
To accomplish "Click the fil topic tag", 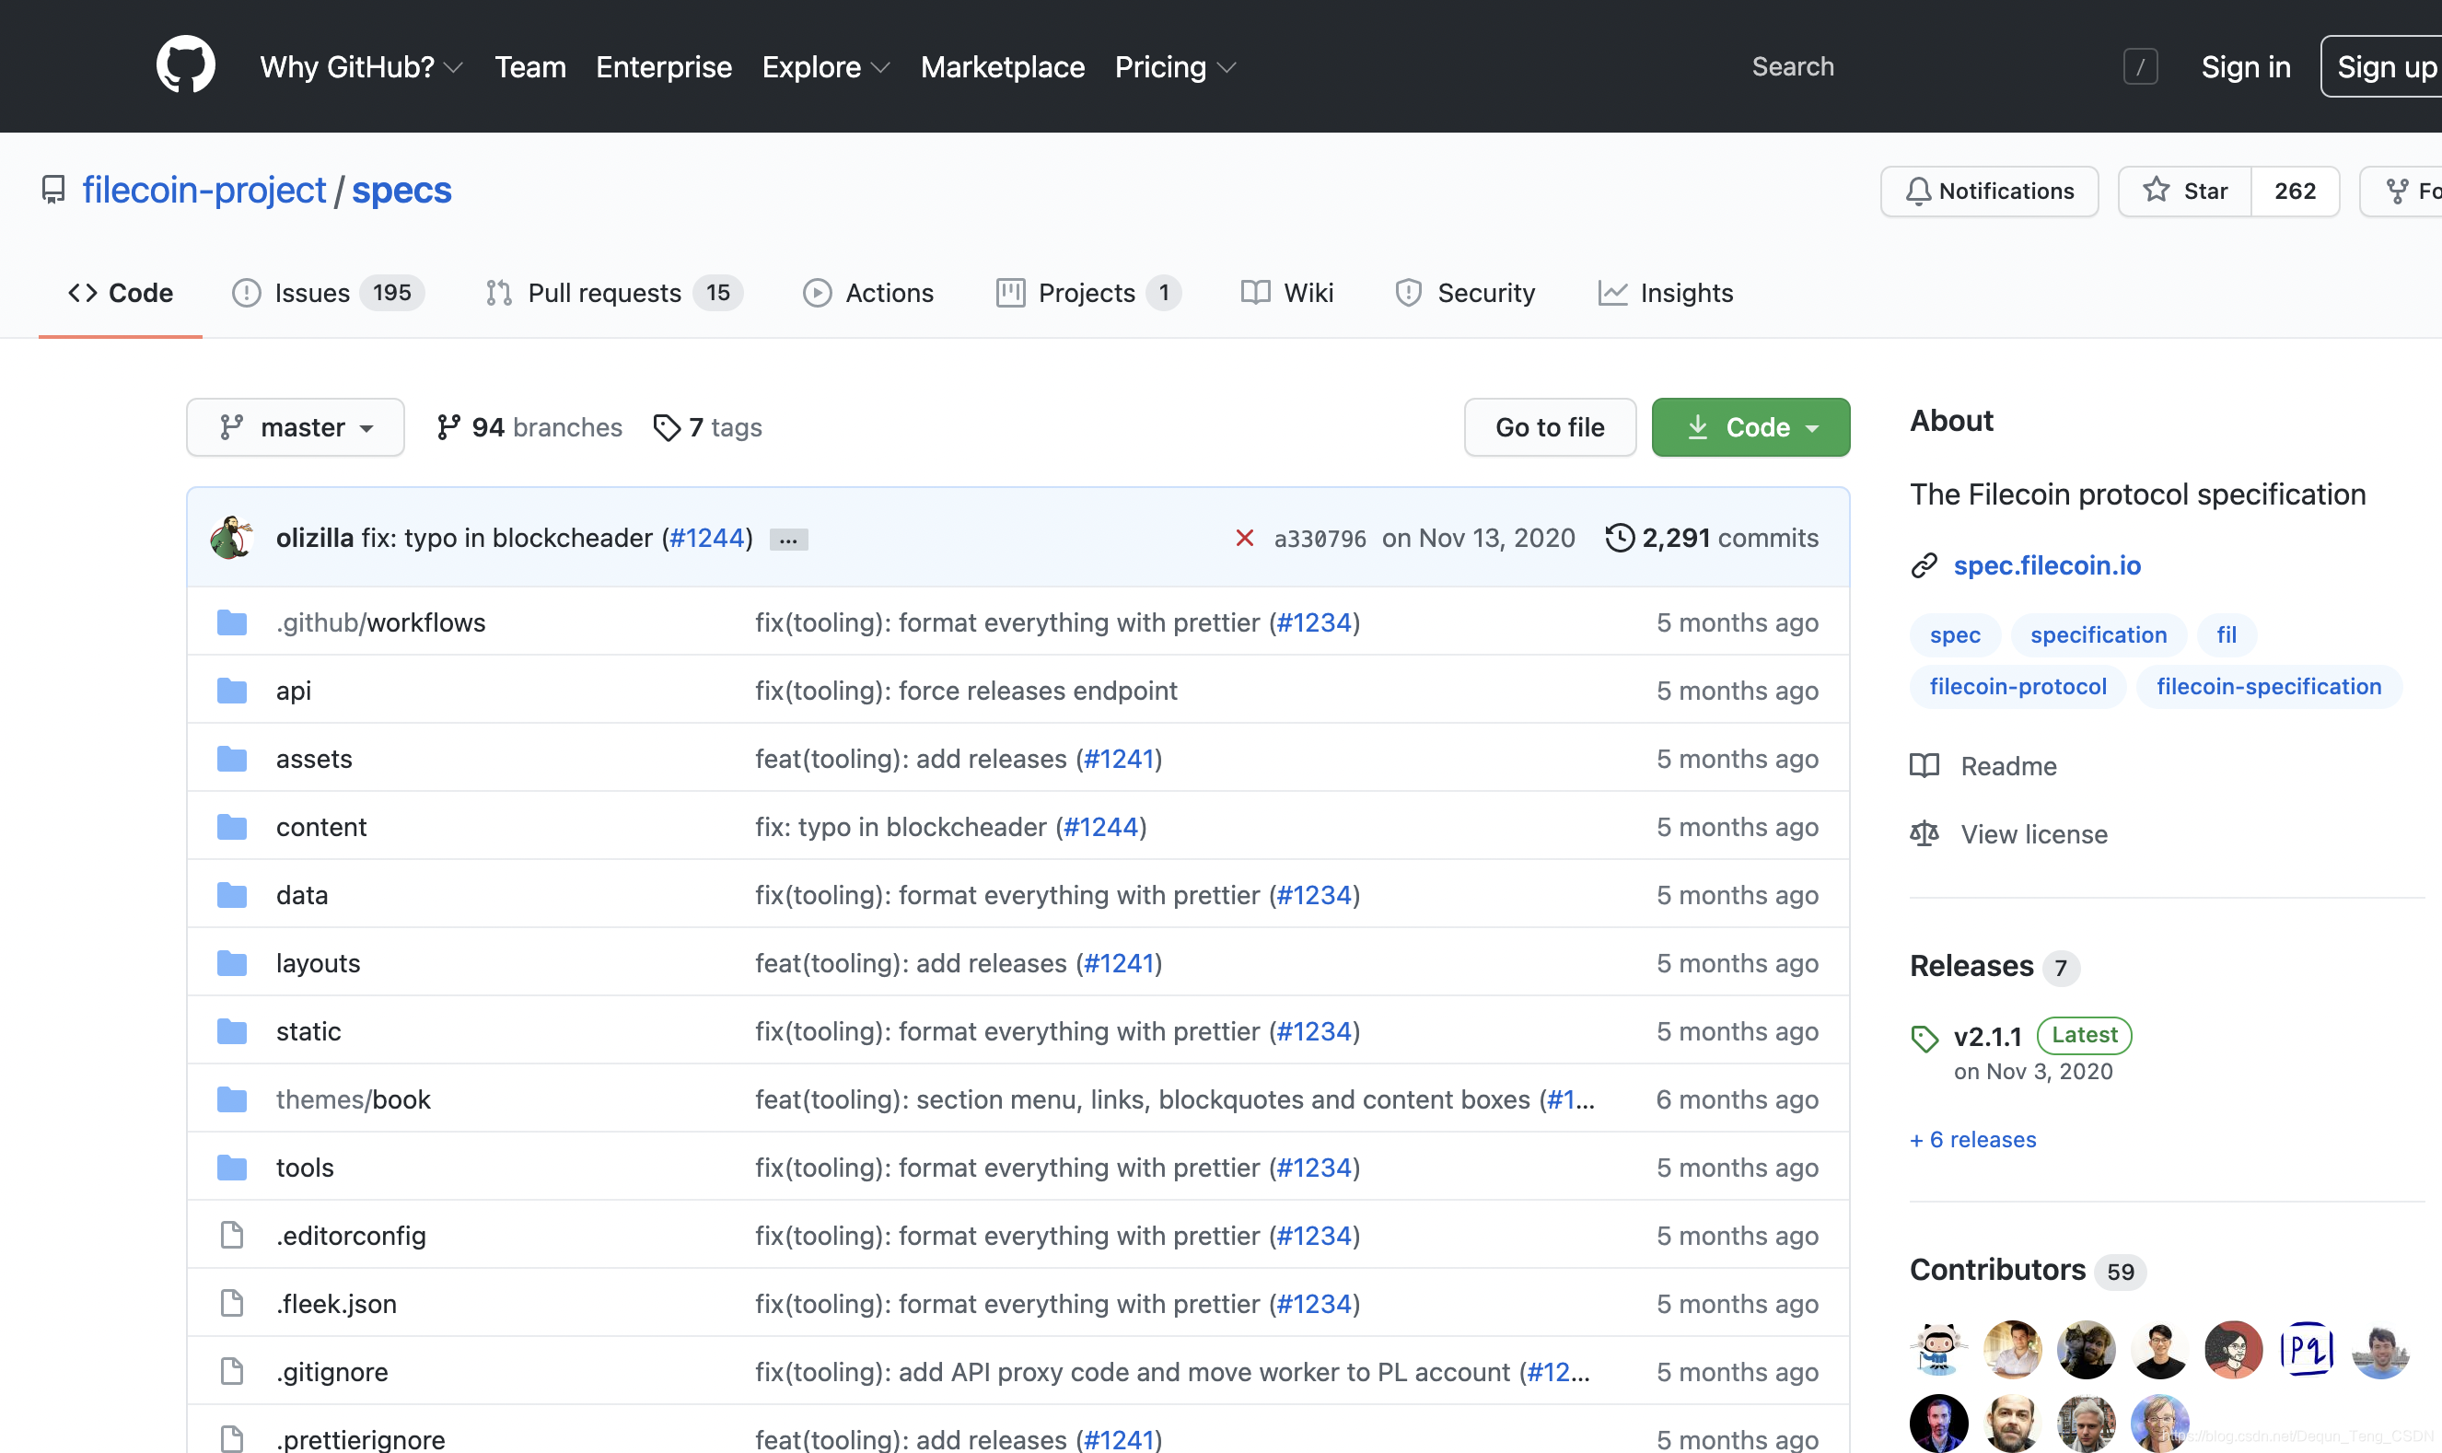I will click(2227, 635).
